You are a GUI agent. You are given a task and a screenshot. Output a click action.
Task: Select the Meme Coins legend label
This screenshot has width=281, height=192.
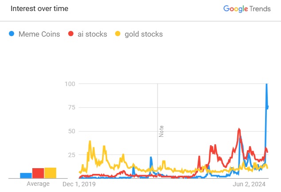[39, 34]
